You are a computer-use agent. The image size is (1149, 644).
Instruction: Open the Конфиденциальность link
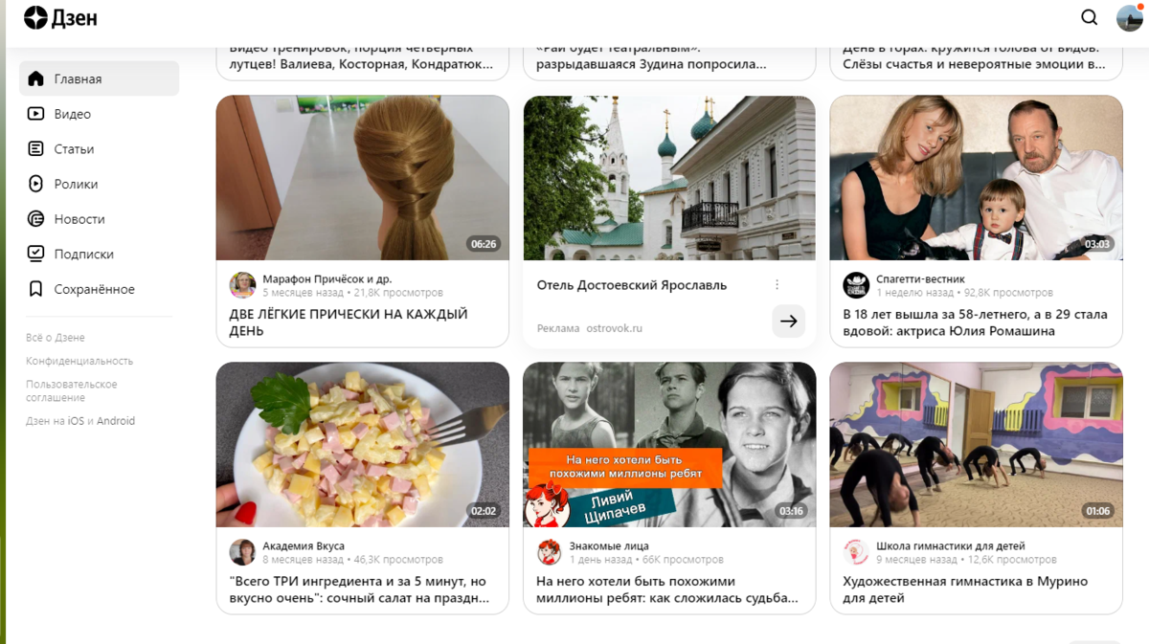[79, 361]
